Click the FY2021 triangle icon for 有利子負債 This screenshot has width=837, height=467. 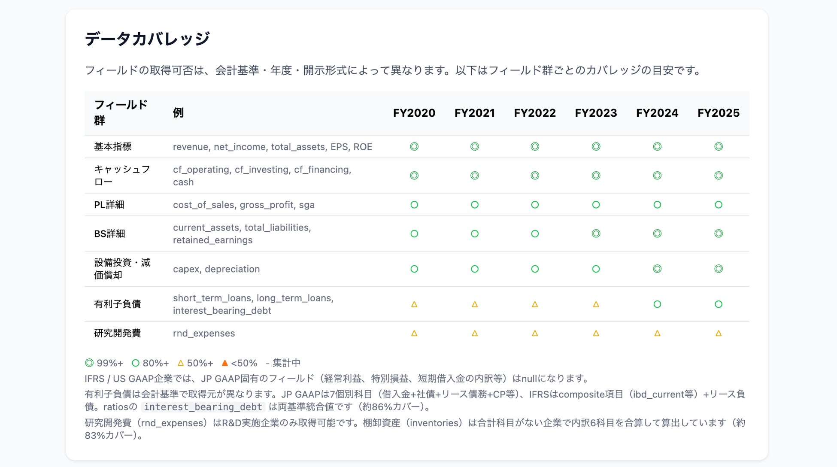click(x=475, y=304)
